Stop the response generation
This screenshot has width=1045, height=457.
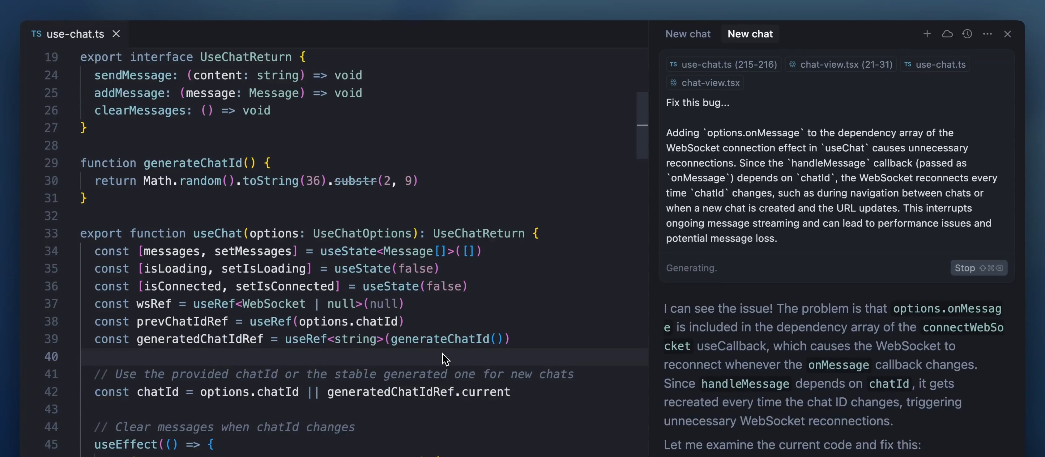click(x=979, y=268)
